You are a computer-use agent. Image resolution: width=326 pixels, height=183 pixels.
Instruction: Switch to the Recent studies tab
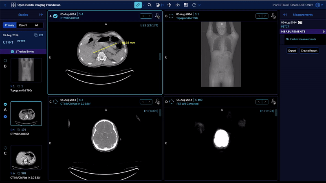pos(23,25)
